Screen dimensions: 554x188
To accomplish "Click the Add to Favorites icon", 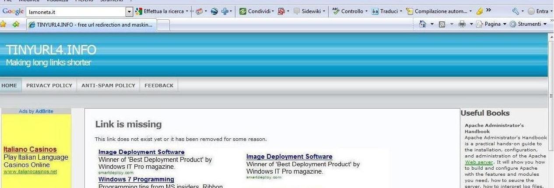I will pos(16,24).
